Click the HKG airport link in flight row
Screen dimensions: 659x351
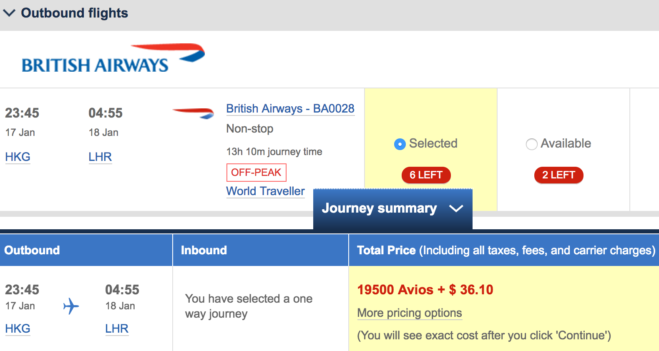pos(18,157)
